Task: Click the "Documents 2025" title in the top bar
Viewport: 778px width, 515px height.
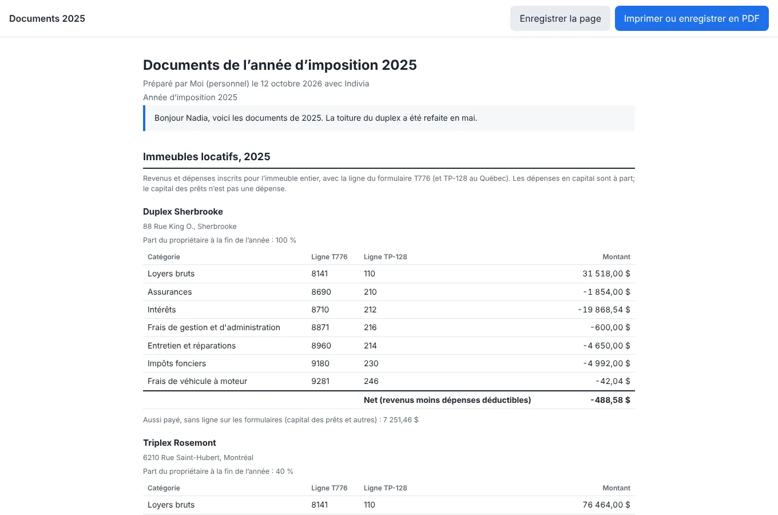Action: pyautogui.click(x=47, y=18)
